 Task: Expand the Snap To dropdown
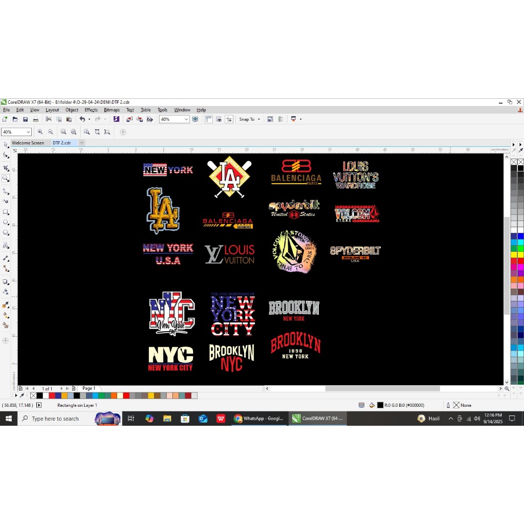pyautogui.click(x=258, y=119)
